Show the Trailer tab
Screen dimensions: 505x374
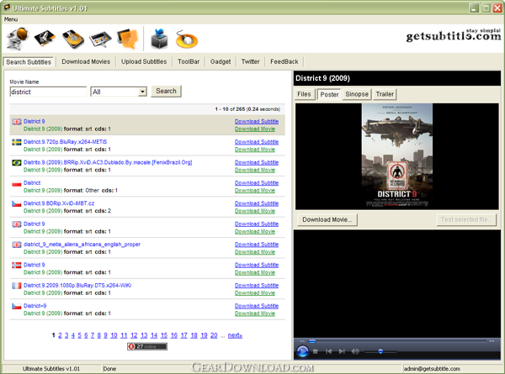[x=385, y=94]
